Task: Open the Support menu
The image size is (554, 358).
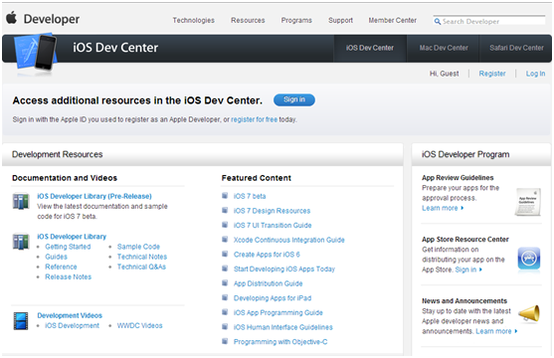Action: (x=340, y=21)
